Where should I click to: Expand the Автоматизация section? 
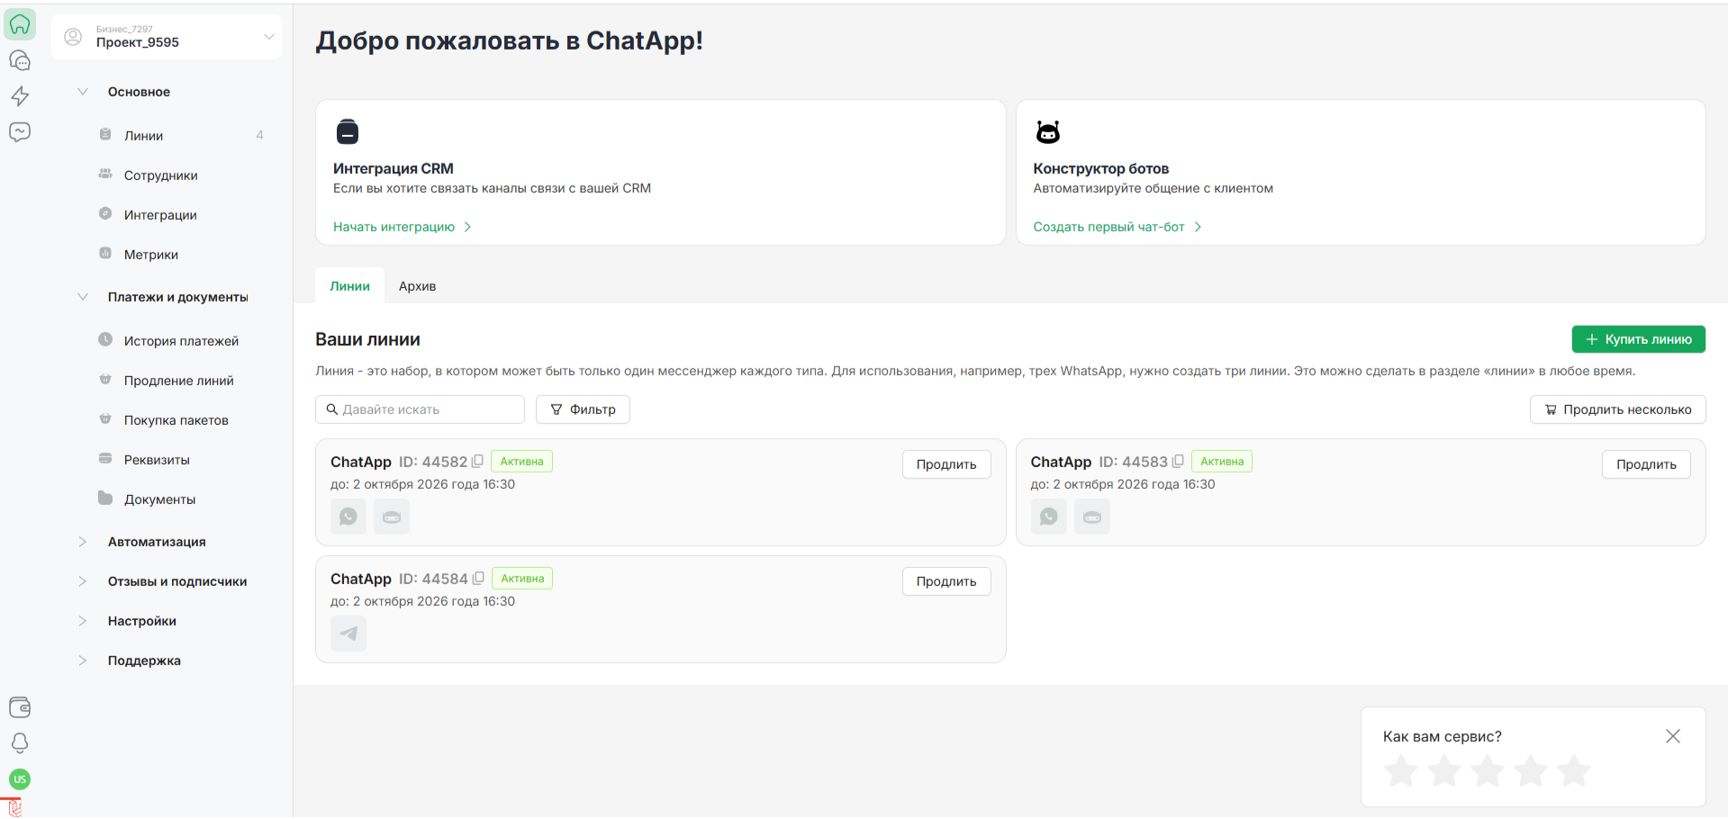157,542
